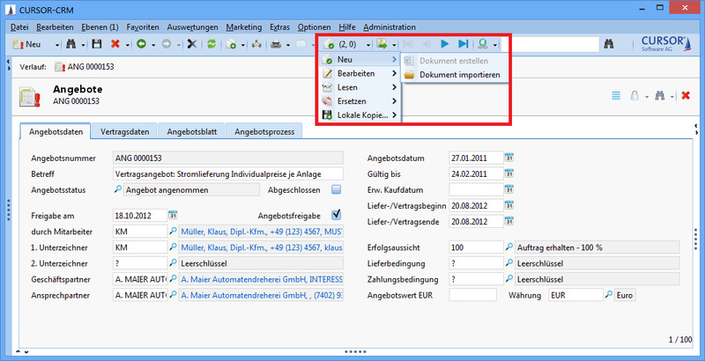The width and height of the screenshot is (705, 361).
Task: Click lookup magnifier next to Währung field
Action: point(607,295)
